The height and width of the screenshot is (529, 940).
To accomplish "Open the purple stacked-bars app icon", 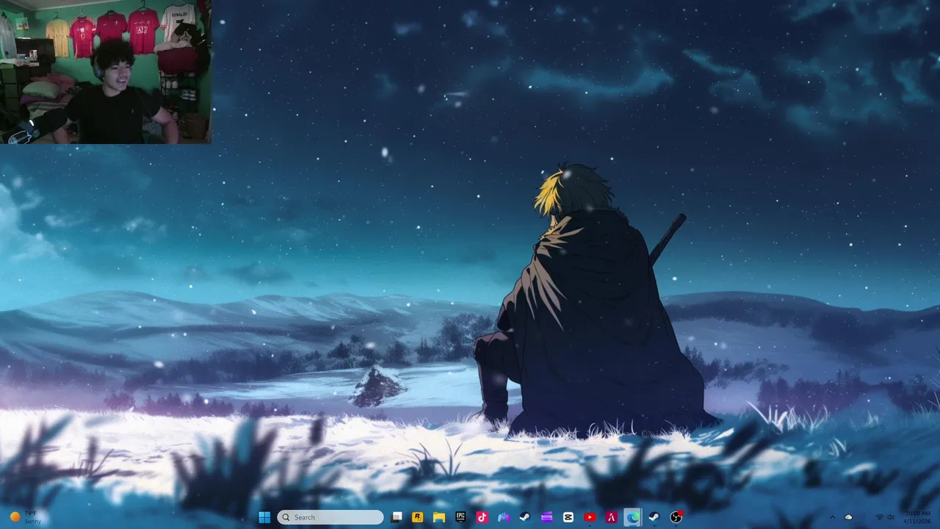I will coord(546,517).
